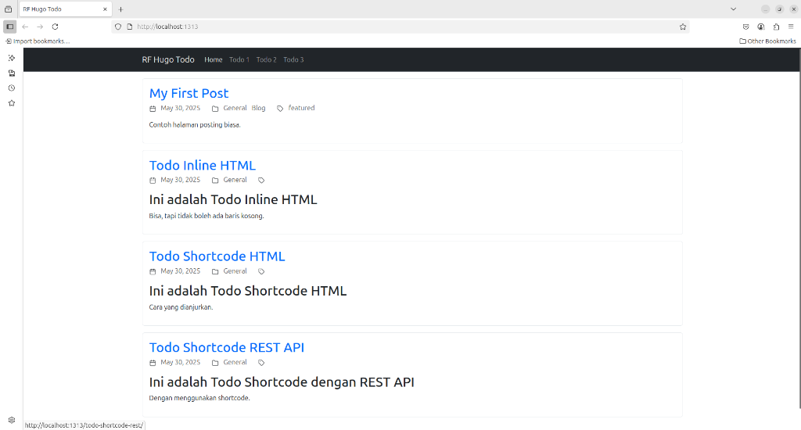Image resolution: width=801 pixels, height=430 pixels.
Task: Open the Firefox hamburger menu
Action: 791,27
